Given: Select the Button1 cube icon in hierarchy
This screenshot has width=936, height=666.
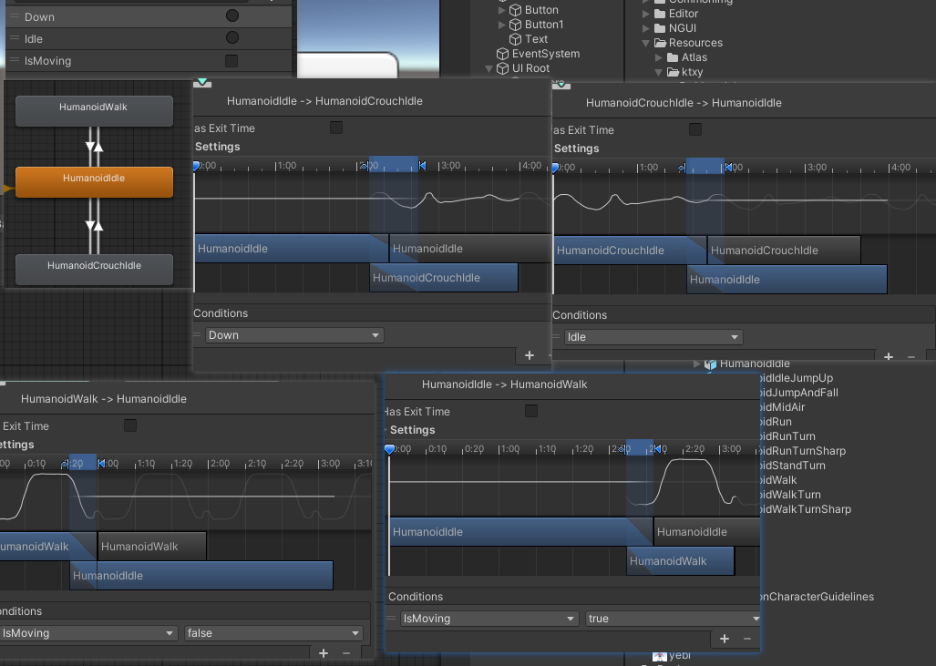Looking at the screenshot, I should coord(515,25).
